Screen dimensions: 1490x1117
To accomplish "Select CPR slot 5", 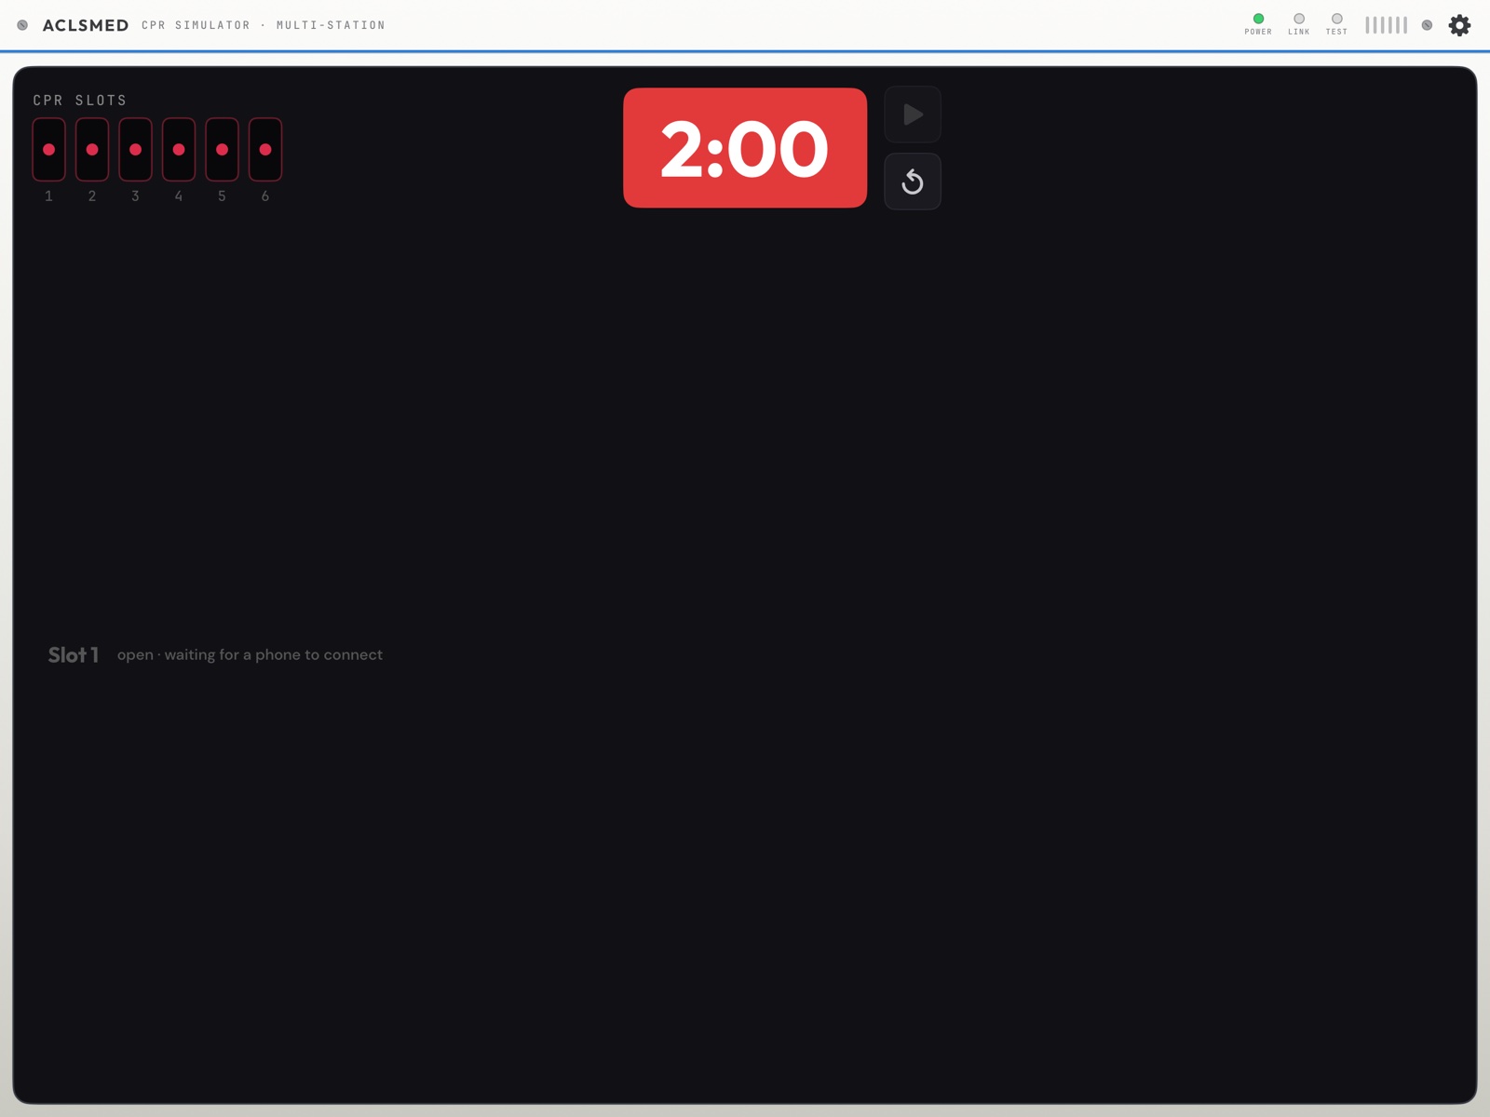I will (222, 149).
